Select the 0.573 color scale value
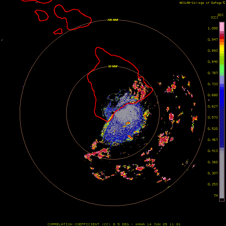This screenshot has width=226, height=226. tap(213, 118)
